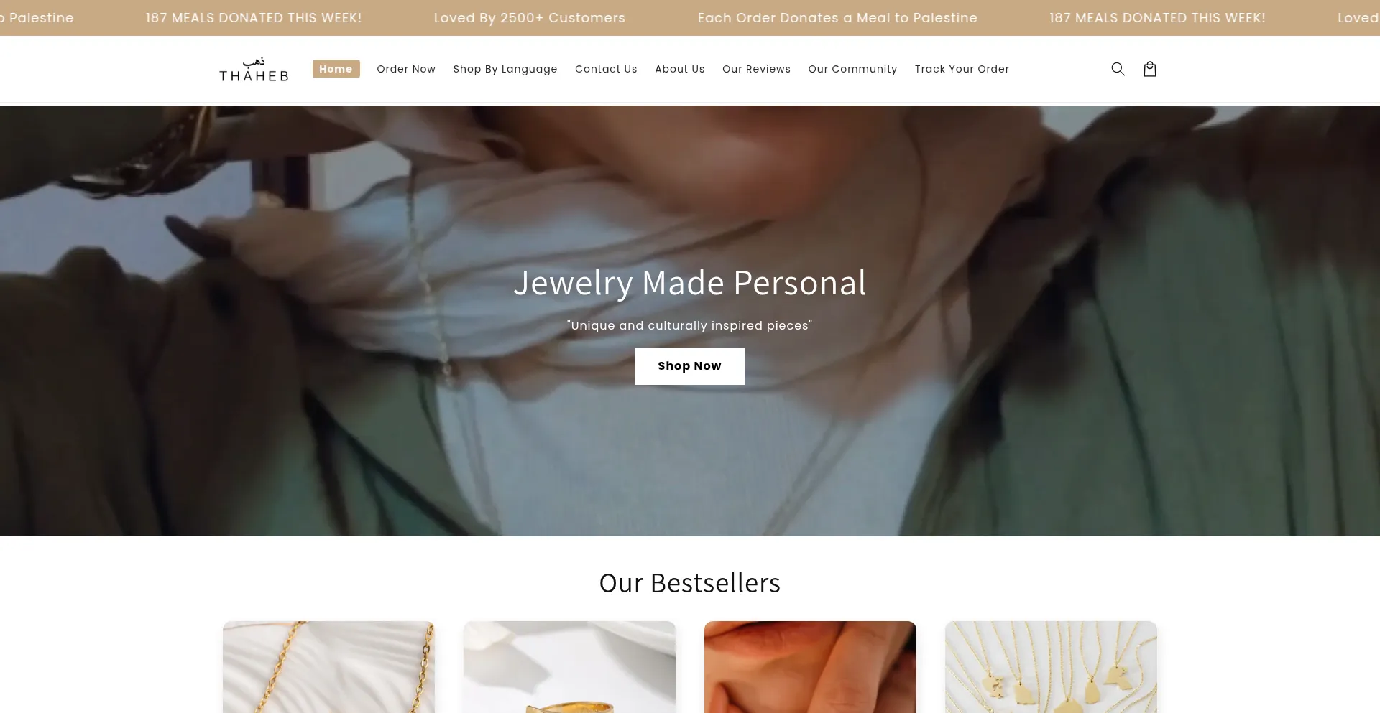Open the Shop By Language menu
This screenshot has height=713, width=1380.
click(x=505, y=69)
